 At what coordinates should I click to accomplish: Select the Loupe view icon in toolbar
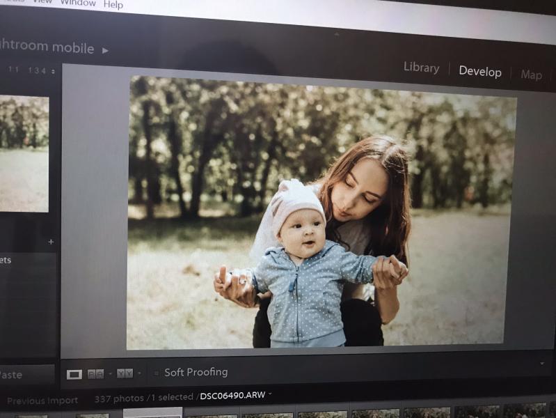74,374
